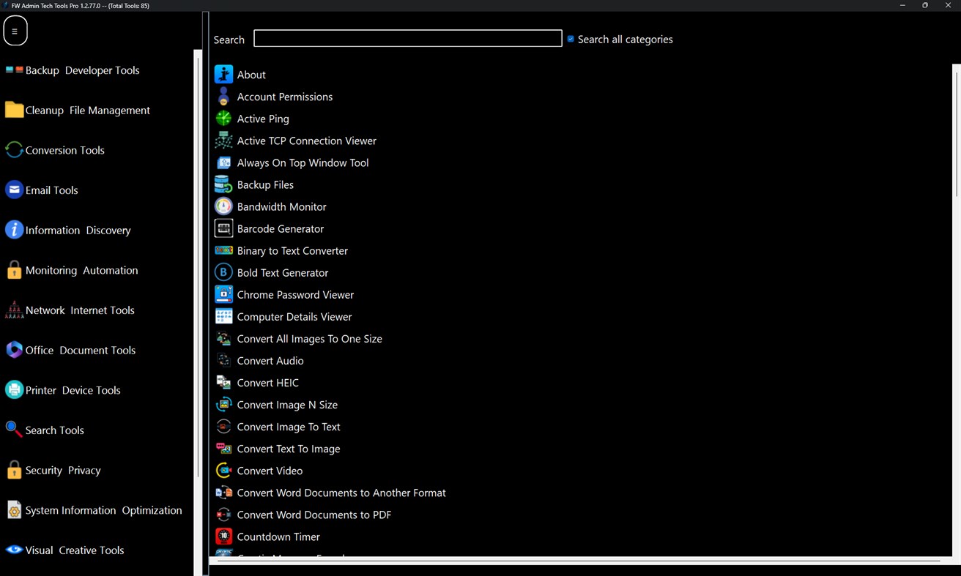Collapse the sidebar with the hamburger button
961x576 pixels.
15,30
